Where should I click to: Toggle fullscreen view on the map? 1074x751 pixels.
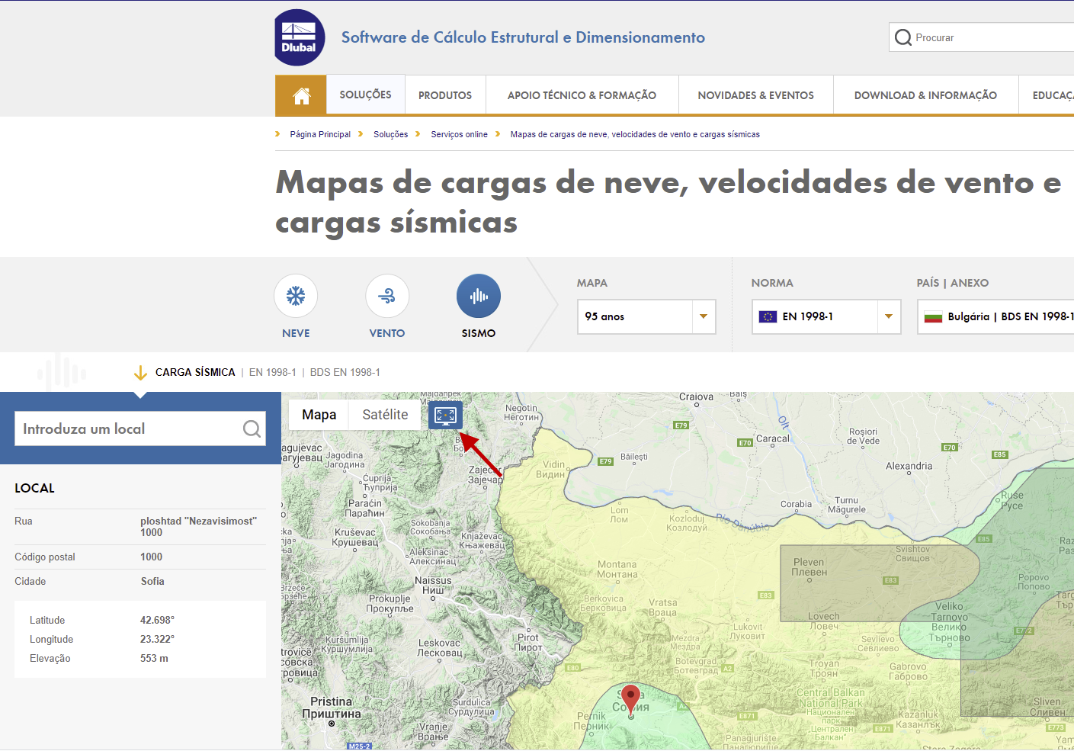pos(445,415)
